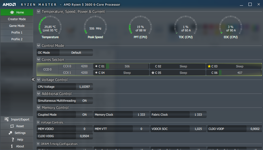Collapse the Memory Control section

(38, 107)
